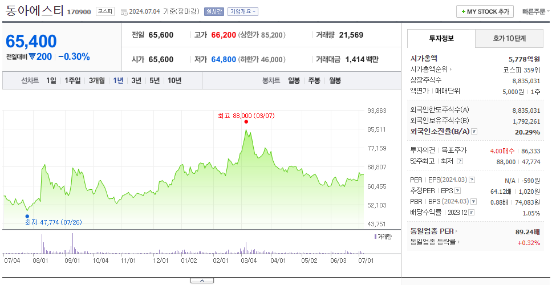This screenshot has height=285, width=552.
Task: Click the stock name 동아에스티
Action: coord(34,10)
